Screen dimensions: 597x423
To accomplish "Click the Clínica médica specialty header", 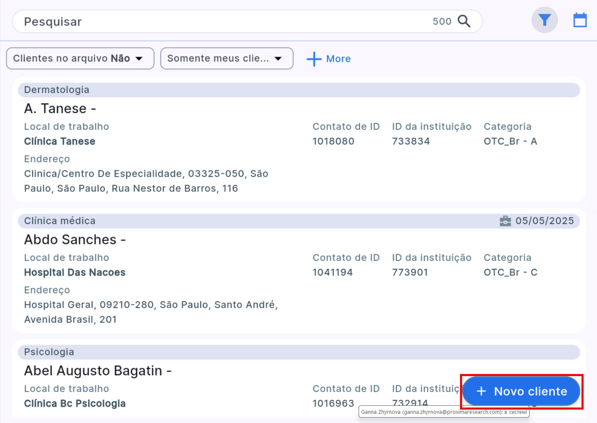I will point(60,221).
